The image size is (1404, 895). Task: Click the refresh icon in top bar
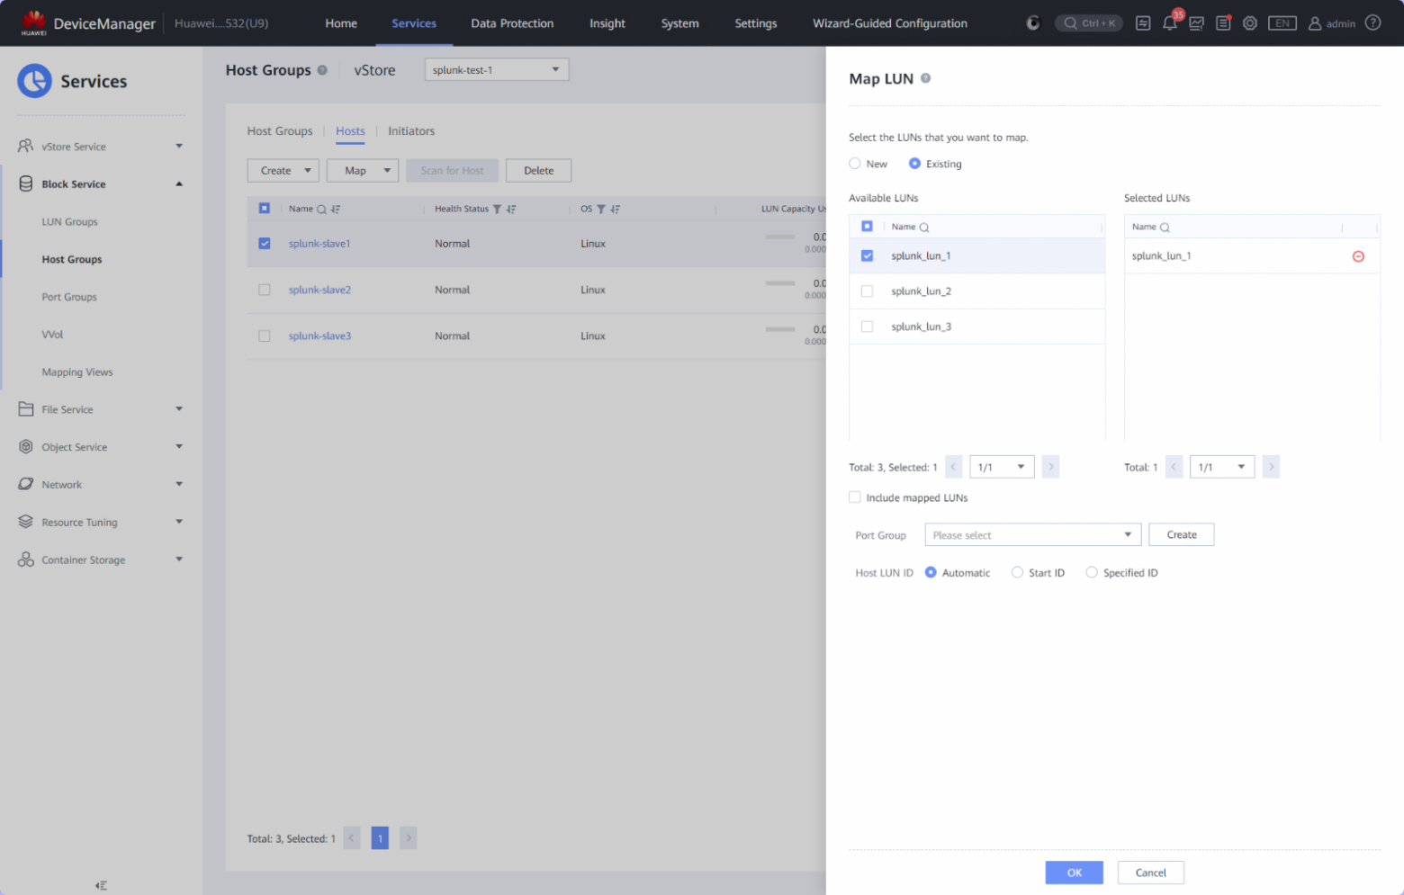(1033, 23)
